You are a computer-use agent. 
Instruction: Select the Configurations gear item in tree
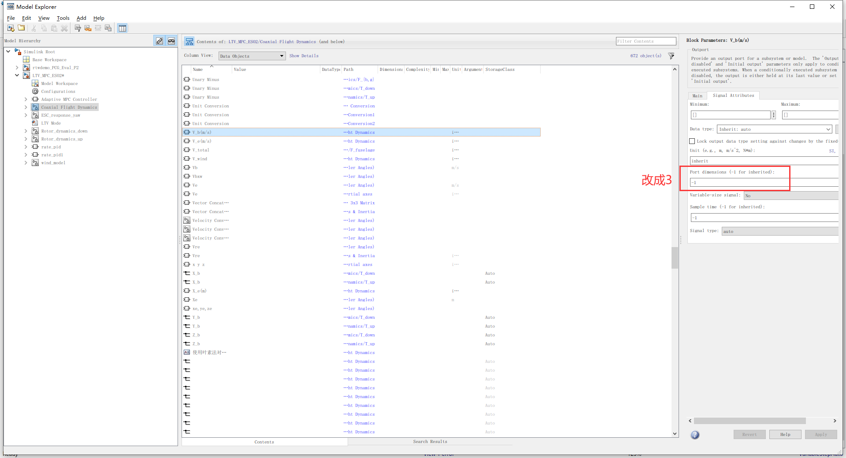coord(35,92)
